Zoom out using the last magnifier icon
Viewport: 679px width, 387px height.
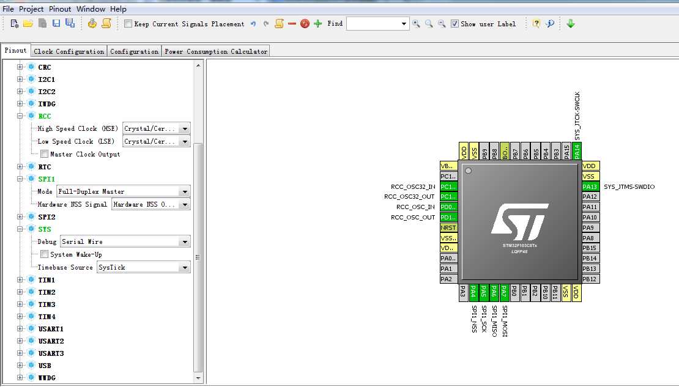coord(442,24)
